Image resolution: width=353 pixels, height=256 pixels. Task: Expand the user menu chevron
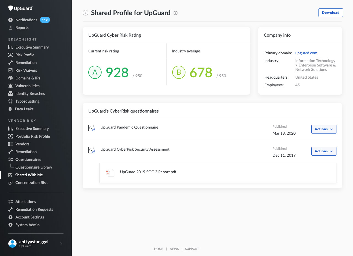click(61, 243)
